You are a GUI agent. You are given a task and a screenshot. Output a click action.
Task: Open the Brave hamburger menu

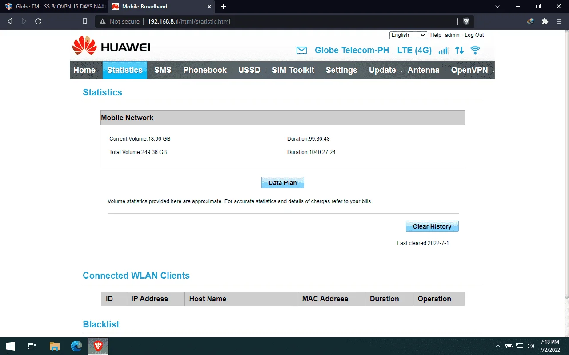[559, 21]
